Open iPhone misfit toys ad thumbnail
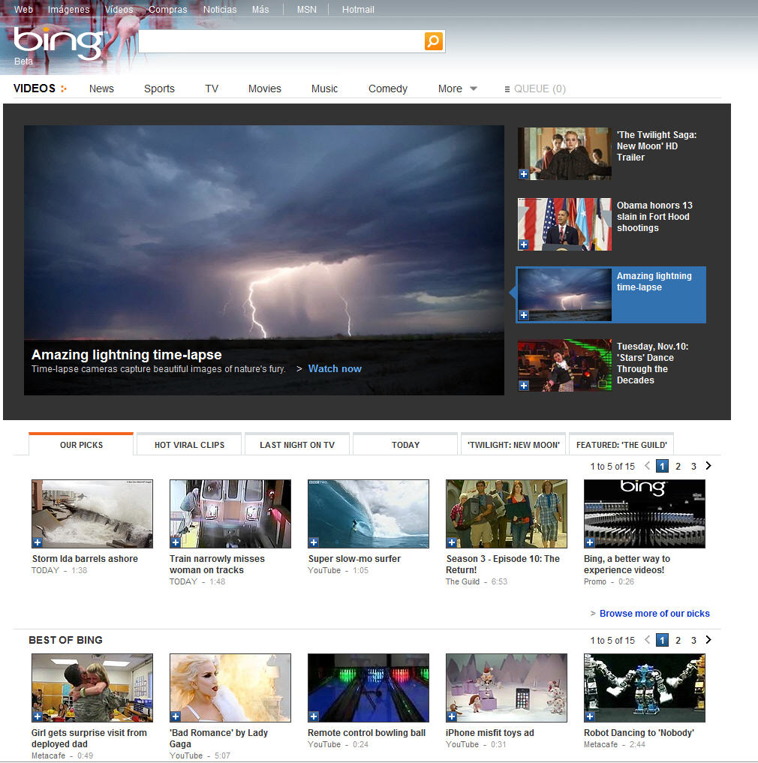The width and height of the screenshot is (758, 763). tap(507, 688)
